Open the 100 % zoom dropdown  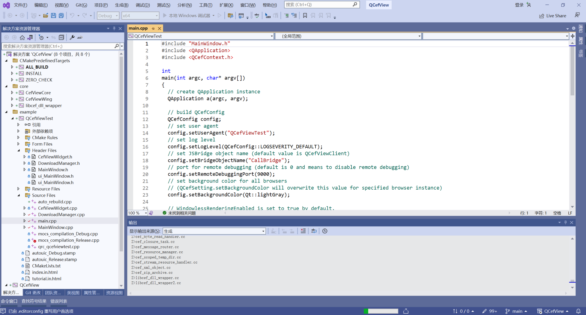tap(138, 213)
